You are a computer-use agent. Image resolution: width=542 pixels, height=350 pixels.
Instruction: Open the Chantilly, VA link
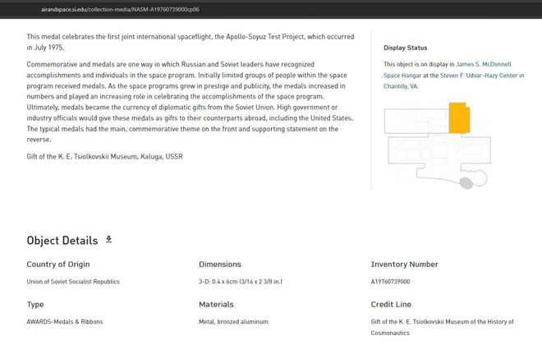[401, 86]
